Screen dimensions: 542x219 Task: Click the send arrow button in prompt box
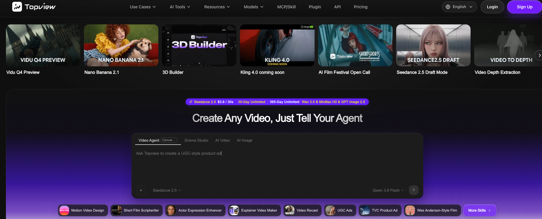[413, 190]
